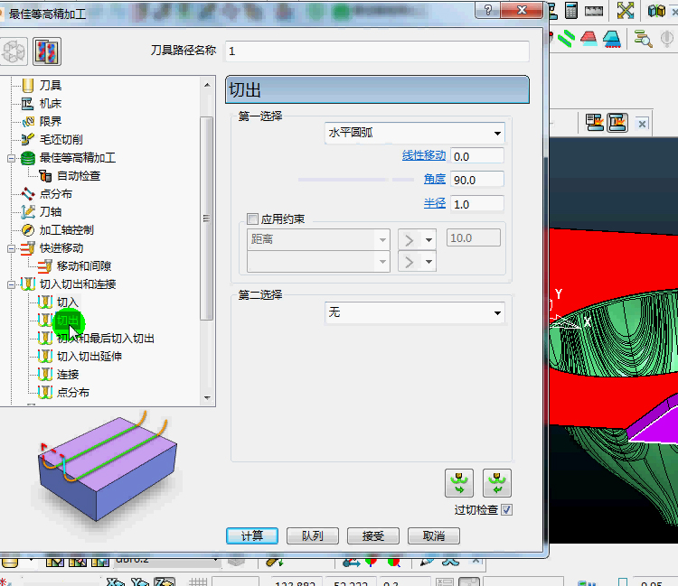Click the 角度 link

(435, 179)
